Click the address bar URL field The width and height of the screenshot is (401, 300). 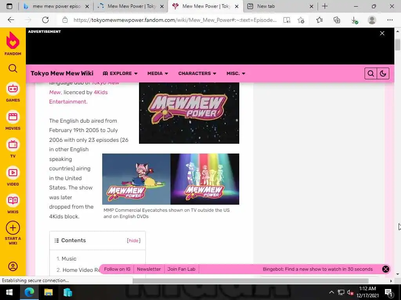pos(175,20)
